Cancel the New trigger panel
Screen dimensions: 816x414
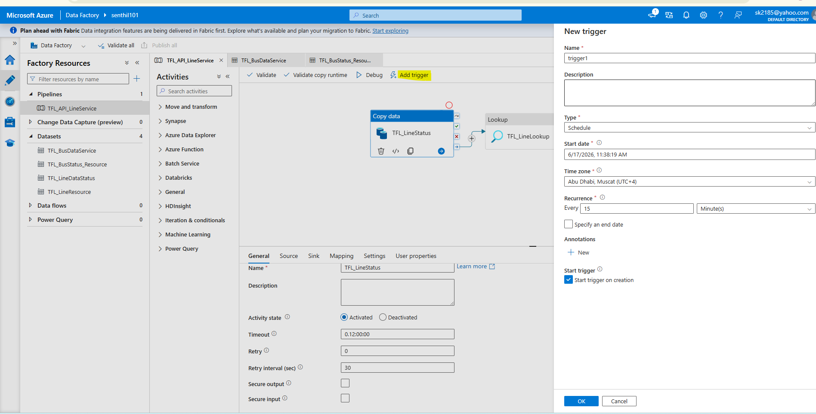619,401
